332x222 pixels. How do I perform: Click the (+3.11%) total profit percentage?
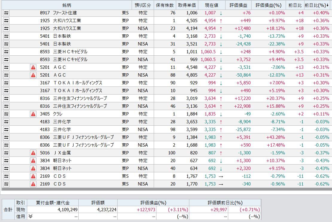click(x=178, y=210)
